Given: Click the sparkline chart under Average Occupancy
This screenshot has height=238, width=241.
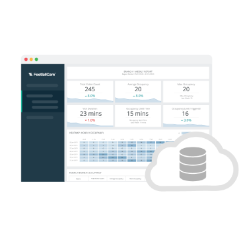Looking at the screenshot, I should coord(138,100).
